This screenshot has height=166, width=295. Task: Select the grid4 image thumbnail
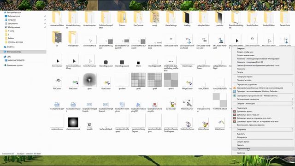pos(155,80)
